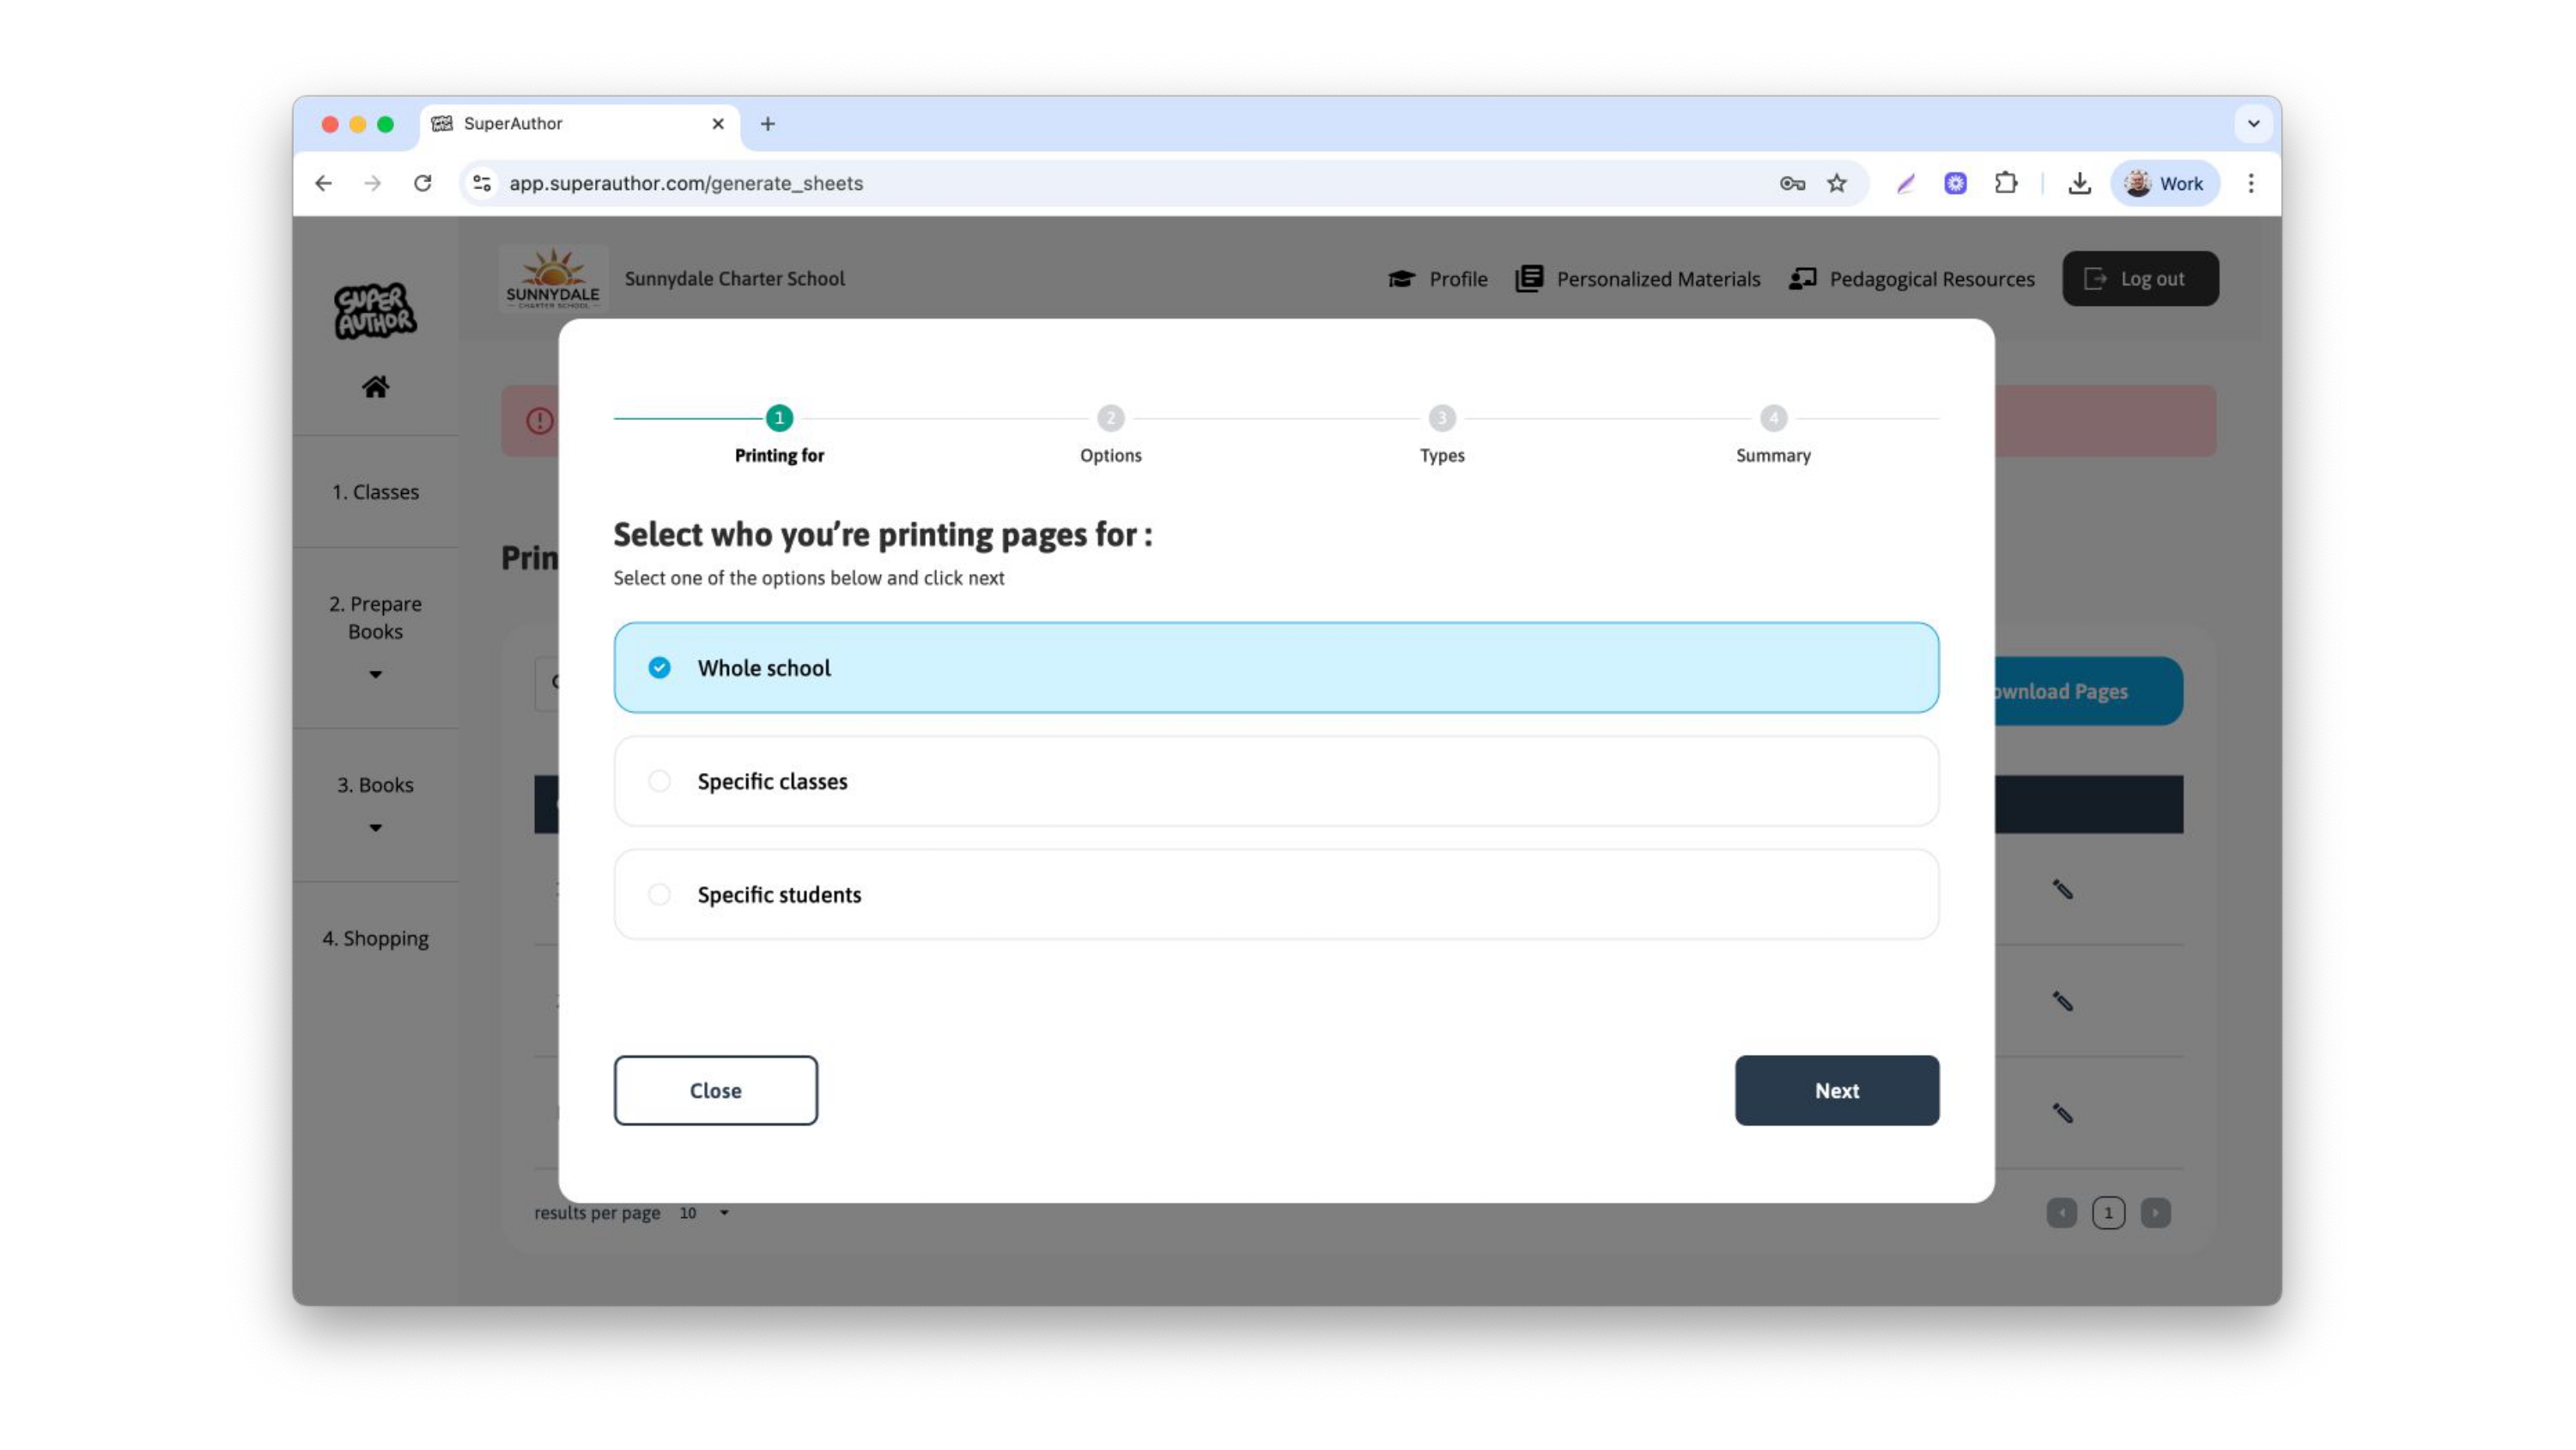
Task: Click the Profile graduation cap icon
Action: click(x=1401, y=278)
